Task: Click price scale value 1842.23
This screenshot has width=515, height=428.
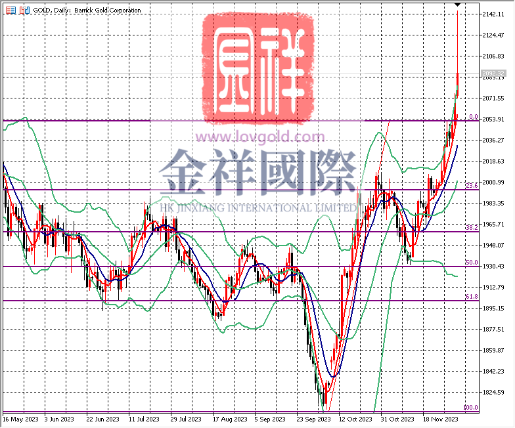Action: pos(493,372)
